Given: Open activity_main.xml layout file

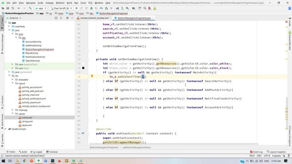Looking at the screenshot, I should coord(31,95).
